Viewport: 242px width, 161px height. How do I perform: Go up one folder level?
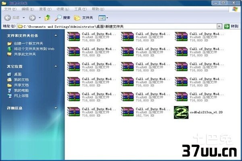point(48,18)
